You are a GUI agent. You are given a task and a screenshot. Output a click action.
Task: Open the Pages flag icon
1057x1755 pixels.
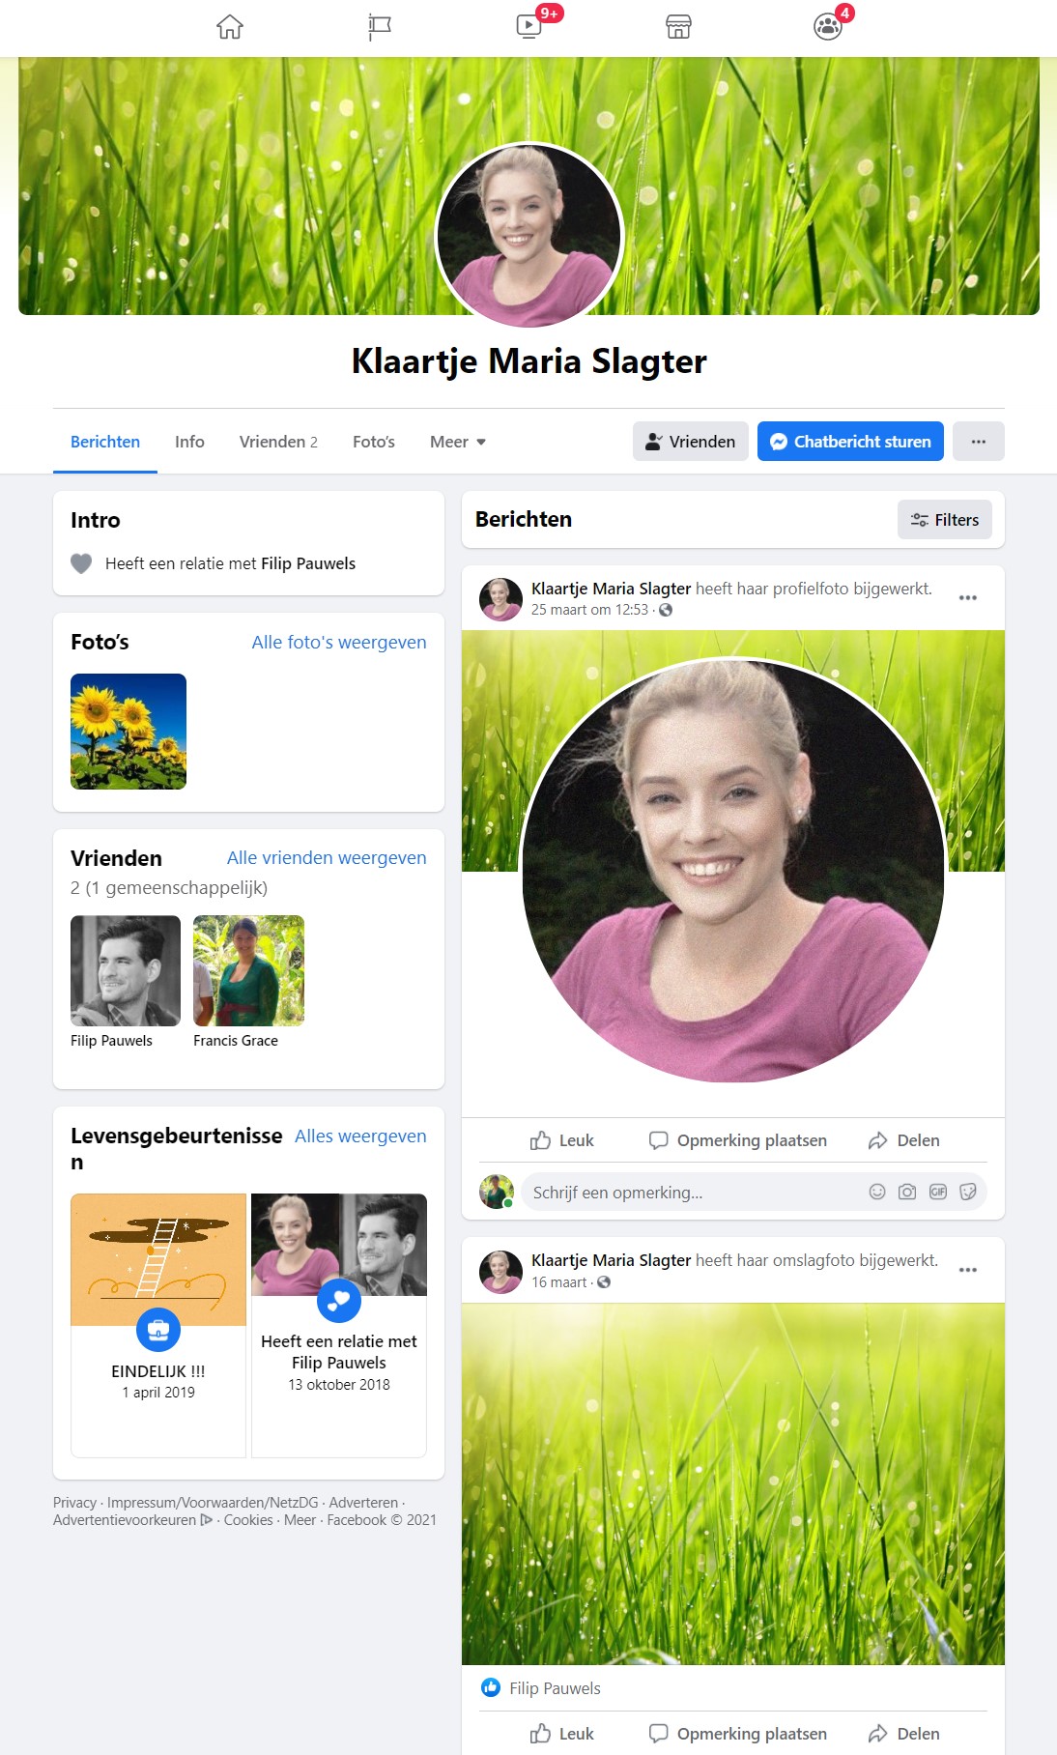380,27
